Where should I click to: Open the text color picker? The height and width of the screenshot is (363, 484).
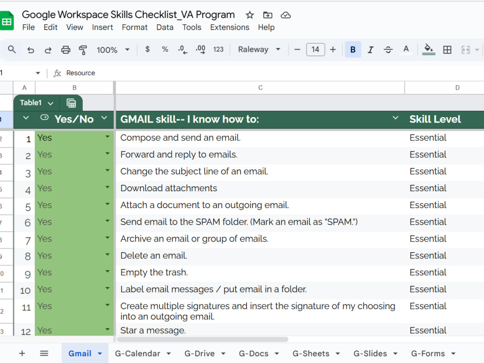click(406, 50)
